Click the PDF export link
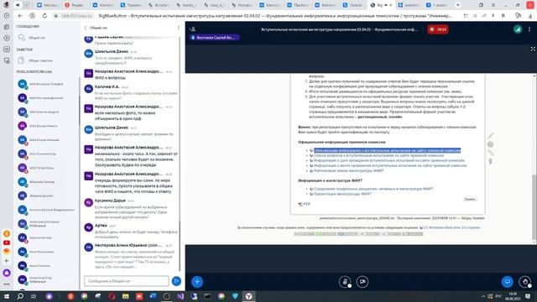This screenshot has height=302, width=537. pyautogui.click(x=305, y=204)
